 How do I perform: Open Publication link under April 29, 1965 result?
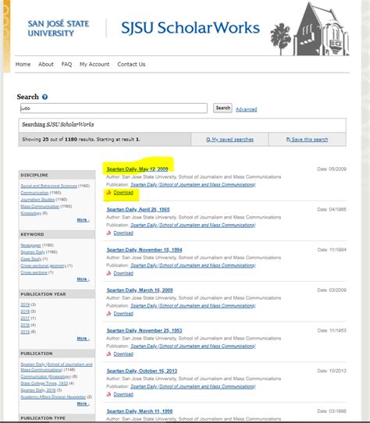[x=193, y=225]
